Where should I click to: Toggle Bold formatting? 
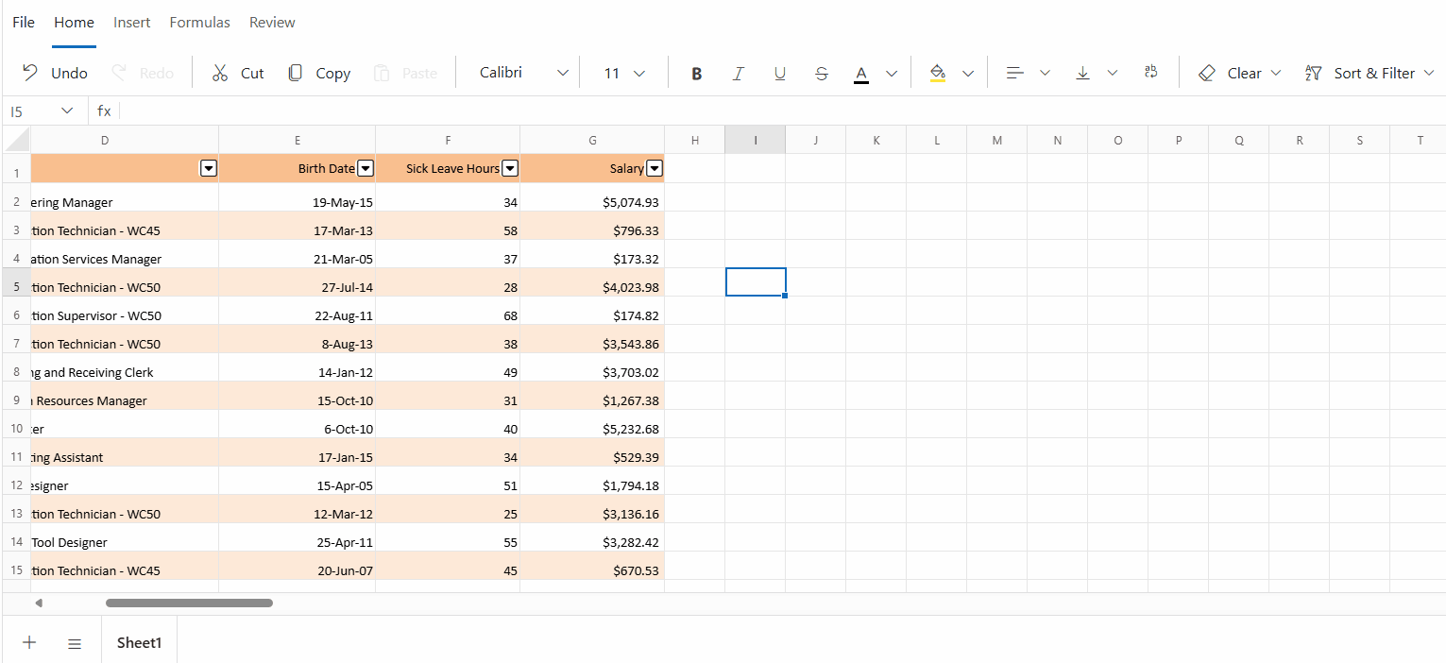(697, 73)
